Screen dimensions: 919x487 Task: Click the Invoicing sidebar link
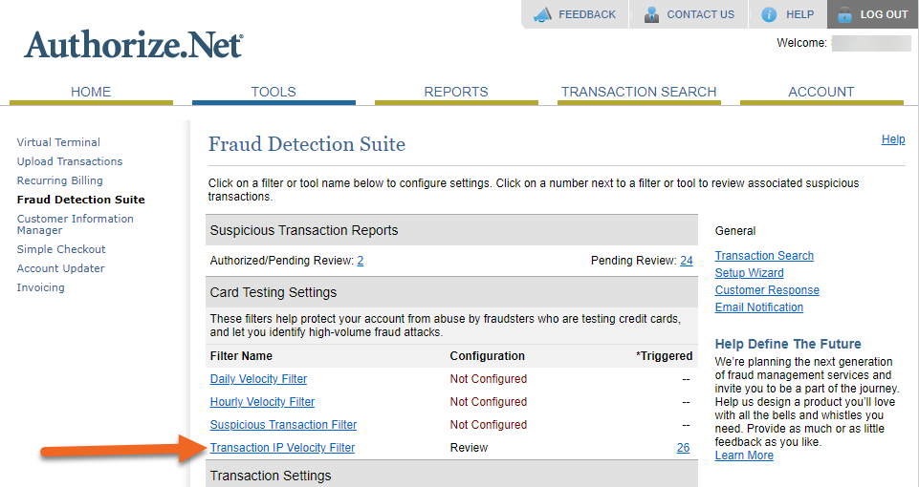41,287
